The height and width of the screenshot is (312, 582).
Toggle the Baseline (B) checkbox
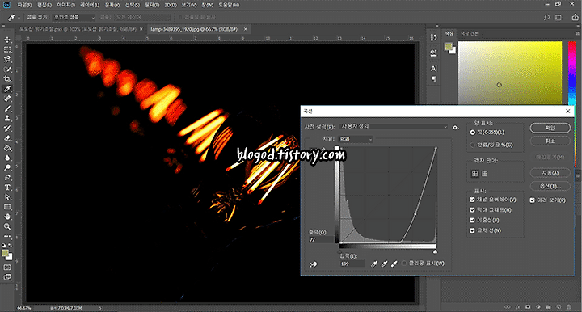(x=472, y=221)
